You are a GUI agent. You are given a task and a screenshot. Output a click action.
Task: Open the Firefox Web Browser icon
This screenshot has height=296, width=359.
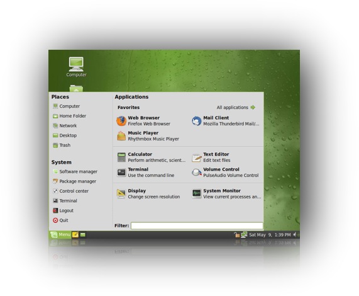click(x=121, y=121)
